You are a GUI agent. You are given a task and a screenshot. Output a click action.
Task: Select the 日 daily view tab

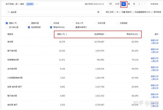pos(124,4)
